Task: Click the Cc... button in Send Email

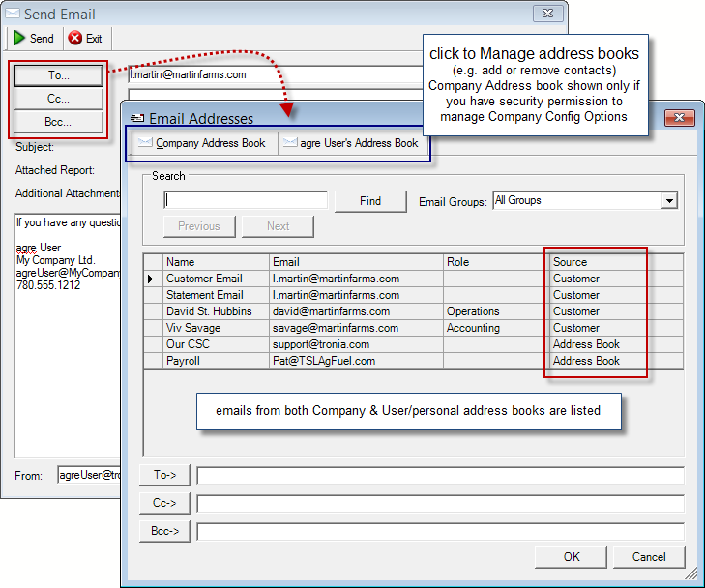Action: (58, 99)
